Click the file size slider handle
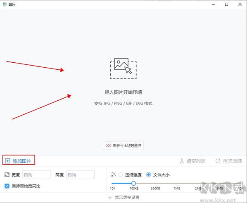The height and width of the screenshot is (203, 247). coord(133,183)
